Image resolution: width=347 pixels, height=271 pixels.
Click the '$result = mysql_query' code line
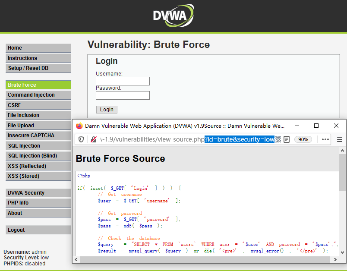213,251
